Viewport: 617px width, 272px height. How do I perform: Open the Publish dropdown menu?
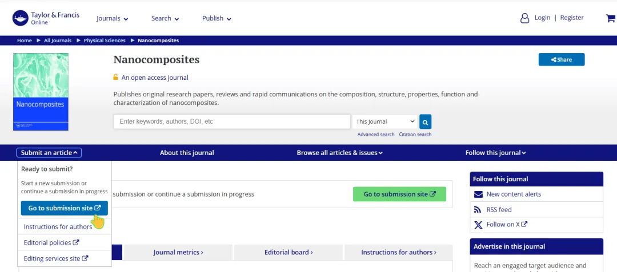(x=217, y=18)
